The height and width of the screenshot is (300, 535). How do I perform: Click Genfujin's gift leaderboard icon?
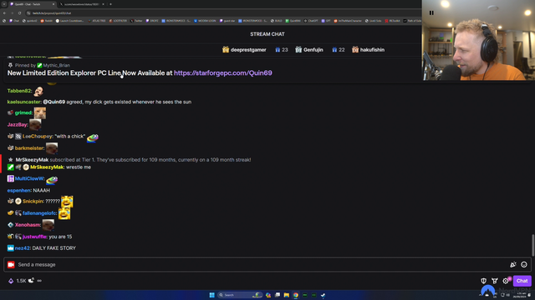[298, 50]
